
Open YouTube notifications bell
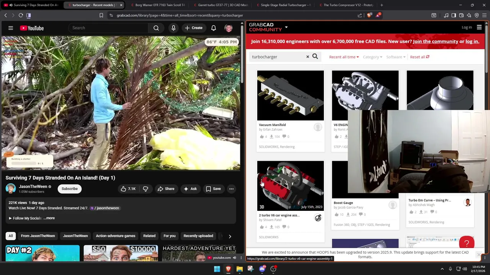[214, 28]
